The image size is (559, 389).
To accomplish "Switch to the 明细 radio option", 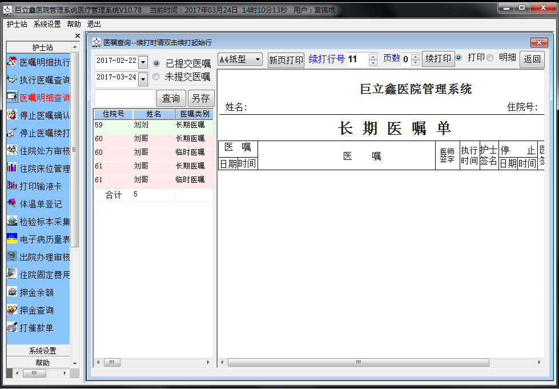I will click(490, 58).
